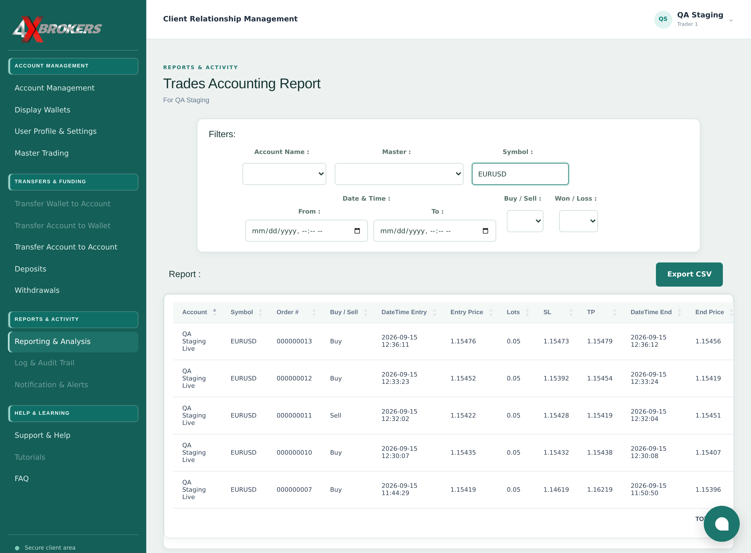Open the From date calendar picker icon

[357, 231]
